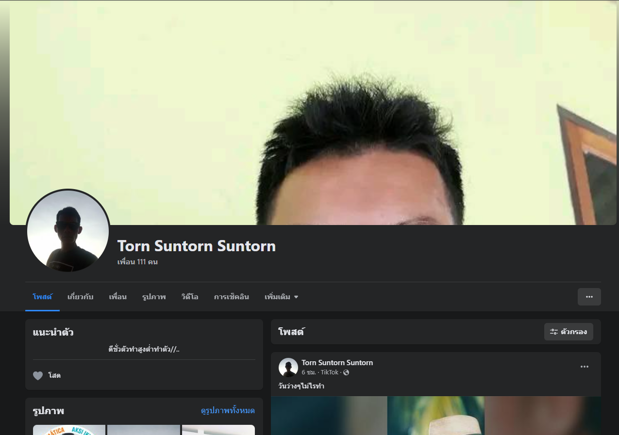Open the เพื่อน 111 คน friends link
Screen dimensions: 619x435
[137, 262]
